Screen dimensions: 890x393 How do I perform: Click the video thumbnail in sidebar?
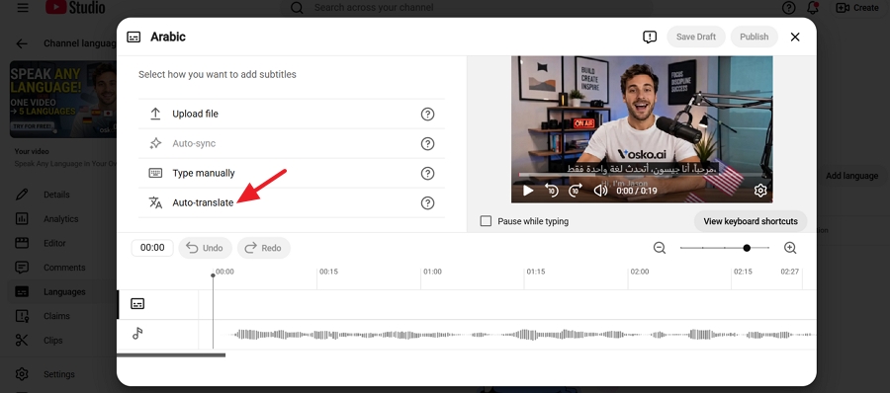point(63,100)
